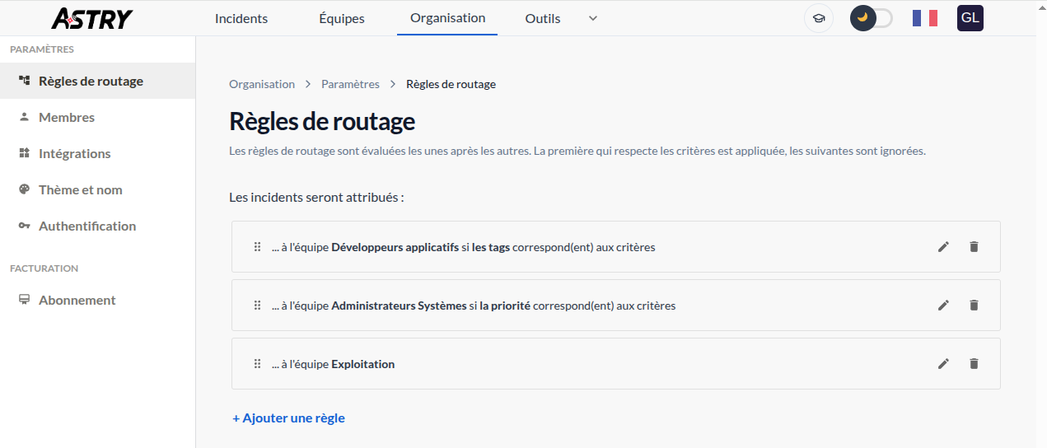The image size is (1047, 448).
Task: Delete the Administrateurs Systèmes rule
Action: click(974, 305)
